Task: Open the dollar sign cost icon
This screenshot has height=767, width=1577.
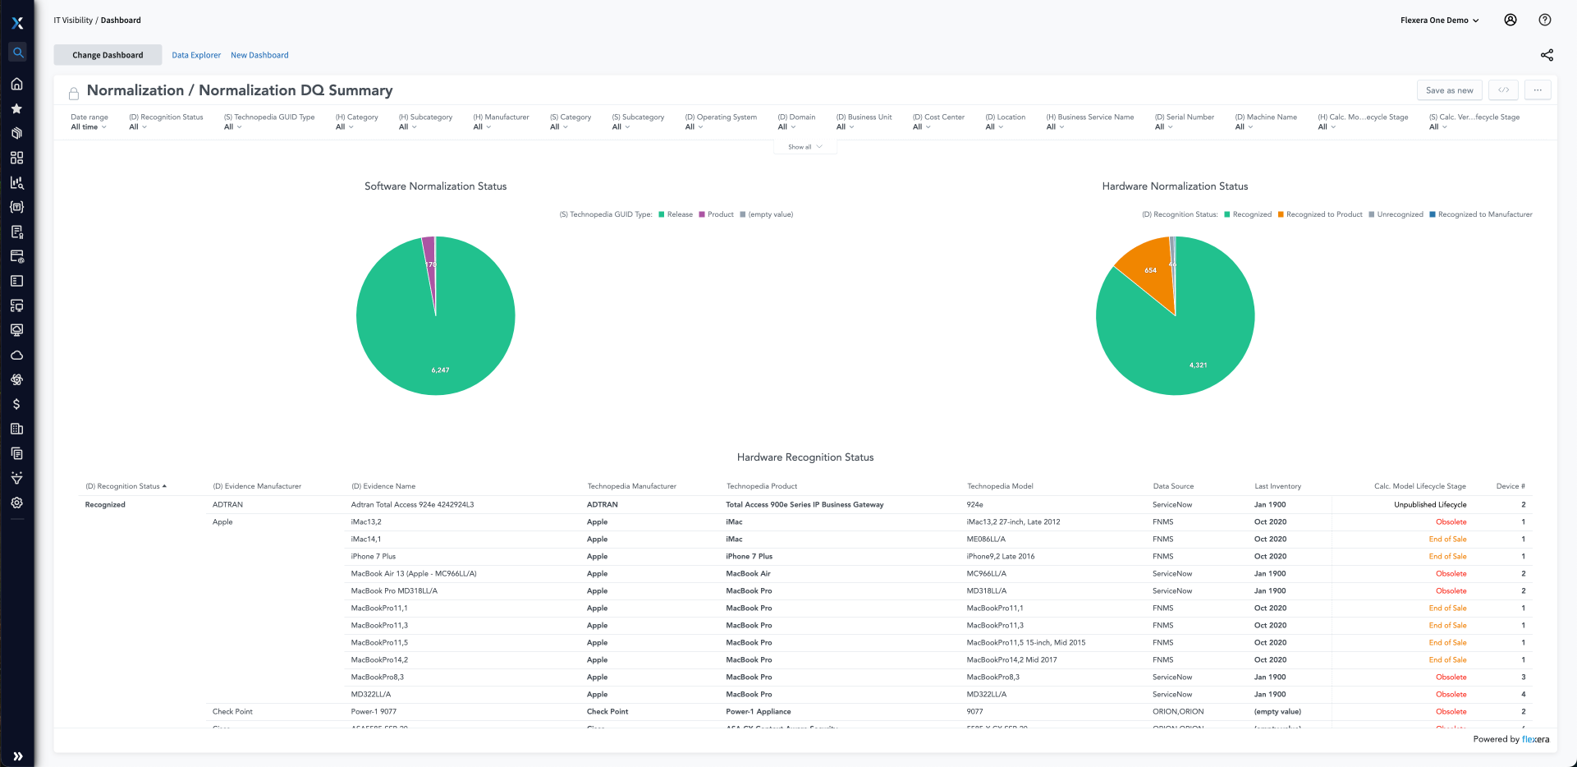Action: (16, 404)
